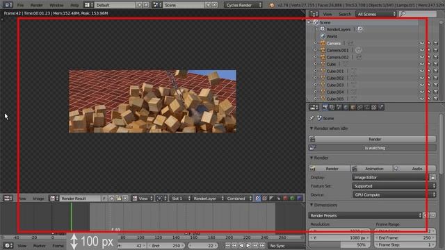Select World in the outliner
This screenshot has width=445, height=250.
(332, 36)
